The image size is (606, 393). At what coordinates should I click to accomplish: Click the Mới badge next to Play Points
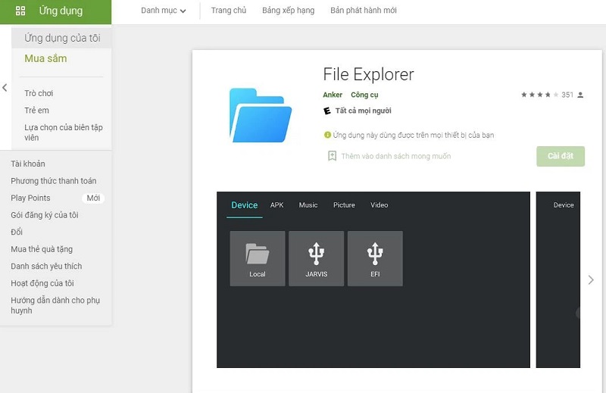(x=93, y=198)
